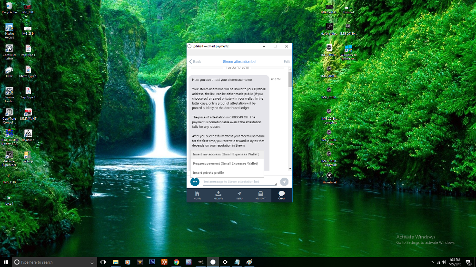The height and width of the screenshot is (267, 476).
Task: Click the chat scrollbar up arrow
Action: click(290, 69)
